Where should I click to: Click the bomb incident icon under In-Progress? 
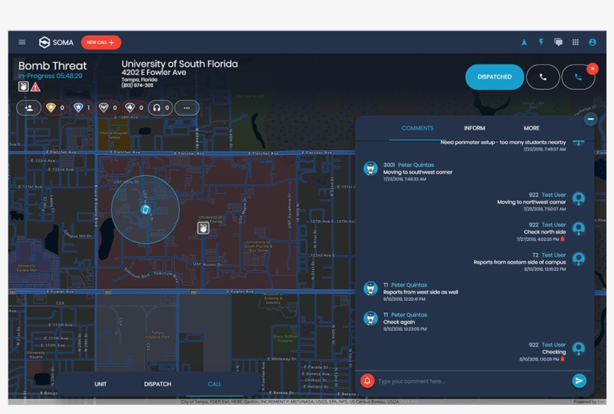(x=23, y=87)
